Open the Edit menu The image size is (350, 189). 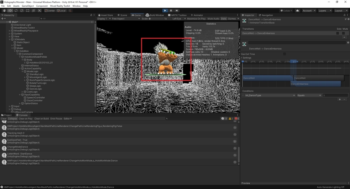9,6
